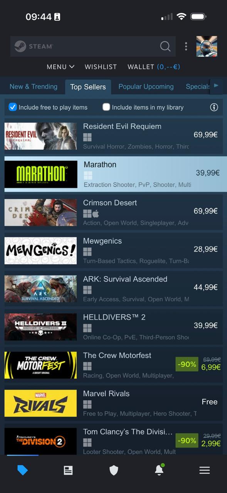Tap the search magnifier icon
The image size is (227, 493).
pyautogui.click(x=165, y=46)
